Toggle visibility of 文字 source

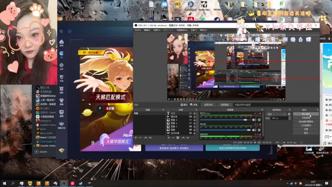point(190,113)
